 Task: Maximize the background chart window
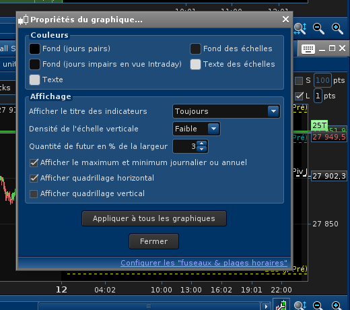[x=332, y=49]
